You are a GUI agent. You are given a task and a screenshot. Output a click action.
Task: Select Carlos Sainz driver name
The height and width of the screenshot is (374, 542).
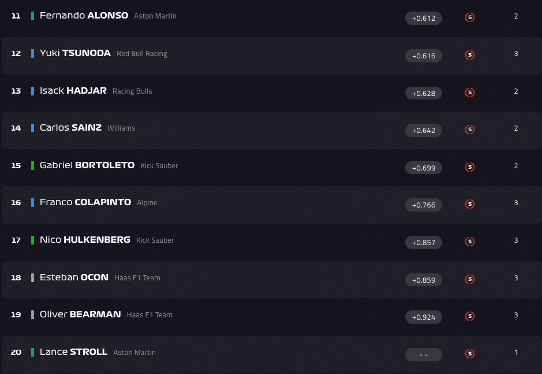point(70,128)
